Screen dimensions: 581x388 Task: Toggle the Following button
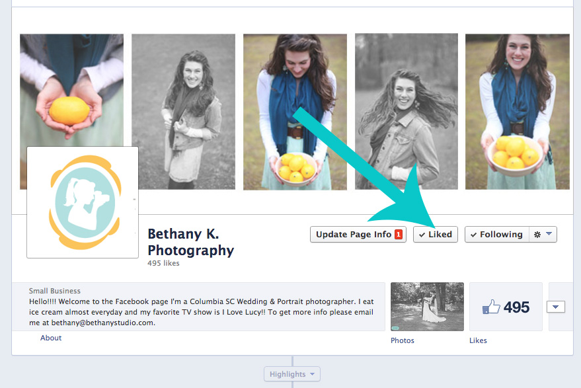click(497, 235)
